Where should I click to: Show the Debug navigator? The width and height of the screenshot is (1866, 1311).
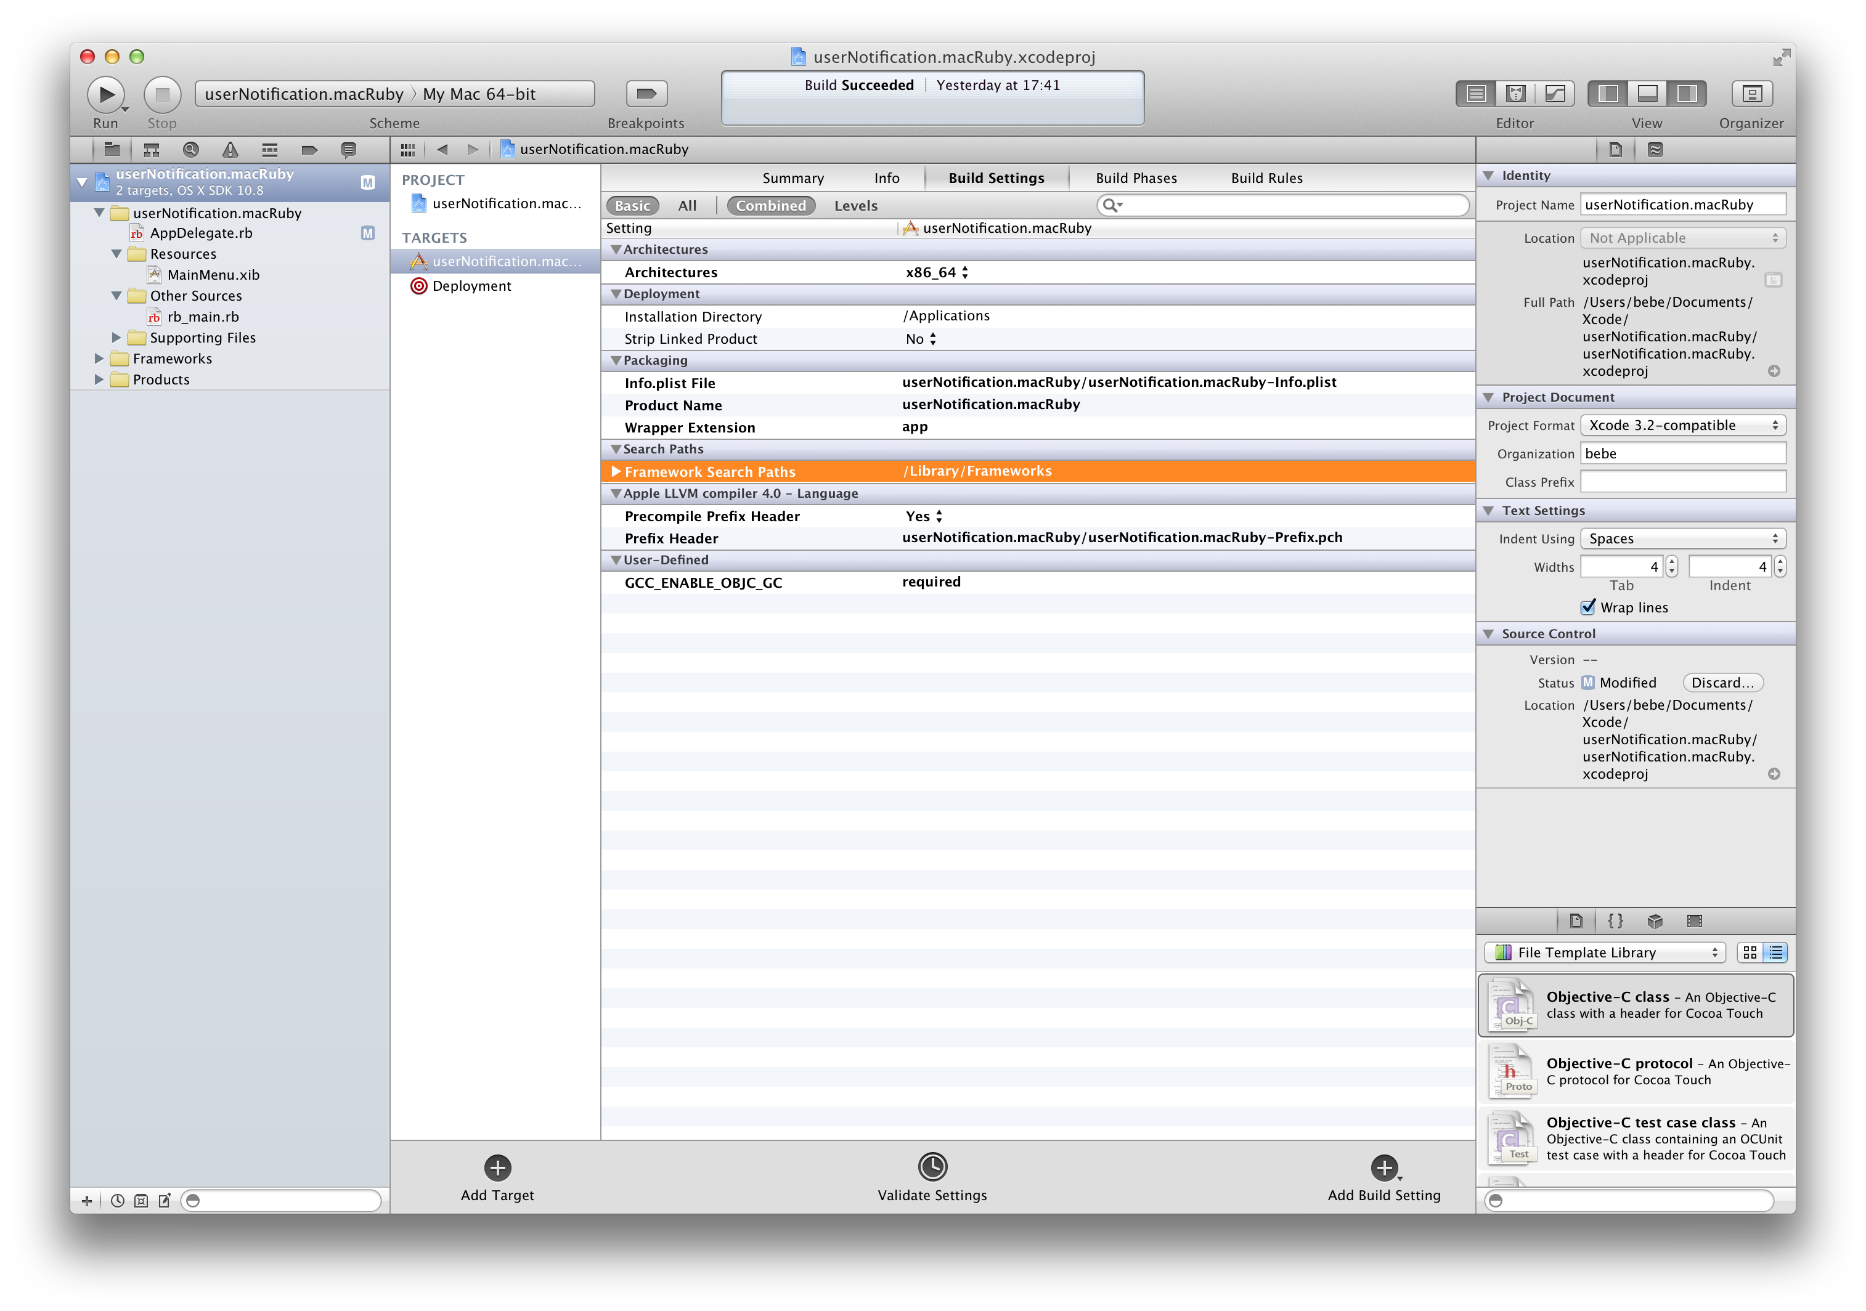270,150
